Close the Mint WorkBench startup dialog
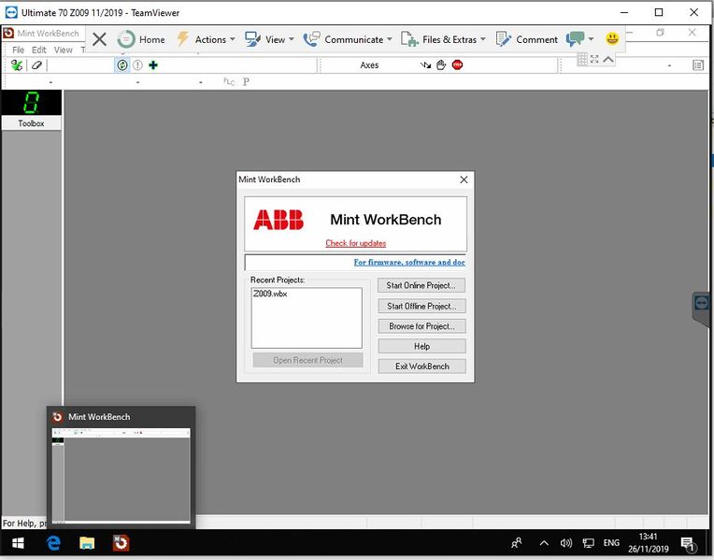The height and width of the screenshot is (560, 714). [464, 179]
